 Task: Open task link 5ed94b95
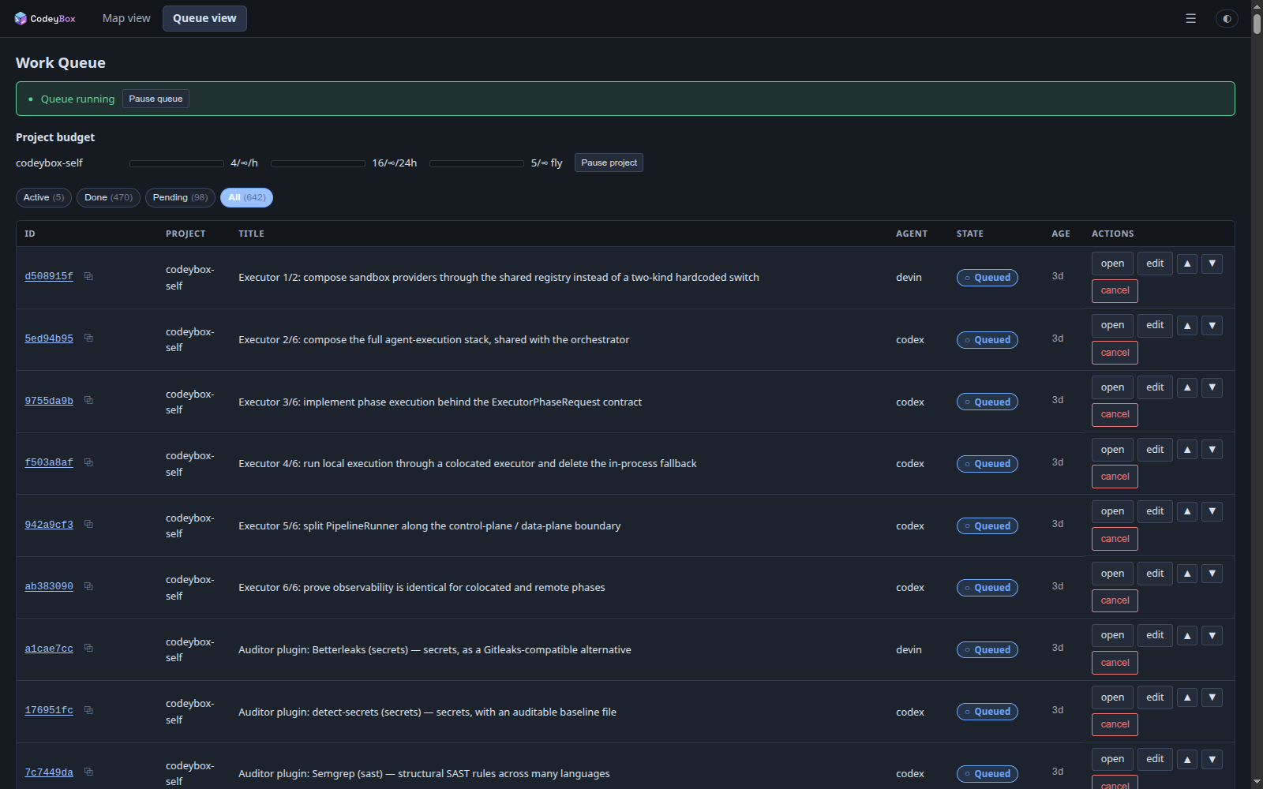click(49, 338)
